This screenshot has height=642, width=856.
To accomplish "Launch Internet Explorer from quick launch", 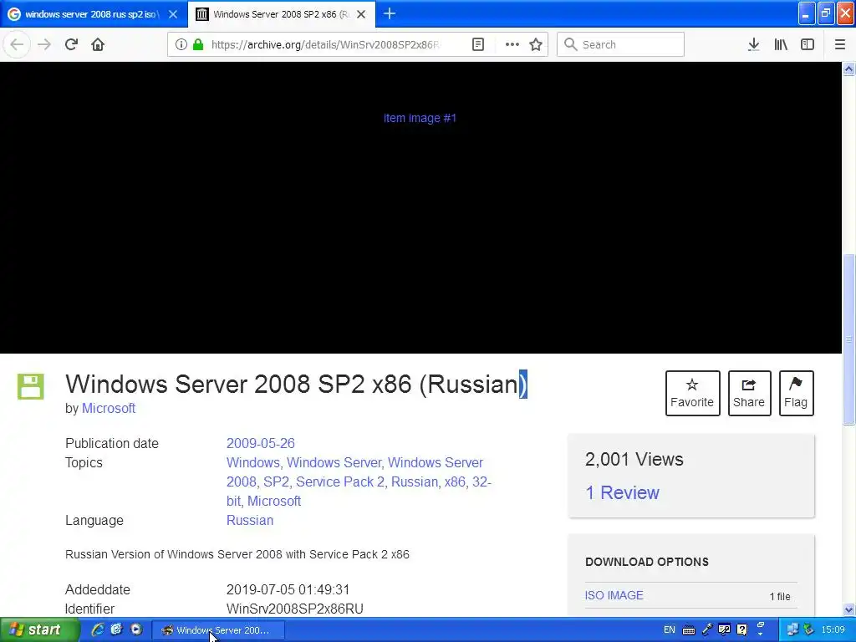I will [98, 630].
